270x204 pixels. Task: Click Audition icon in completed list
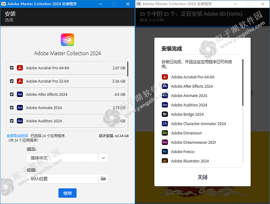pos(165,105)
